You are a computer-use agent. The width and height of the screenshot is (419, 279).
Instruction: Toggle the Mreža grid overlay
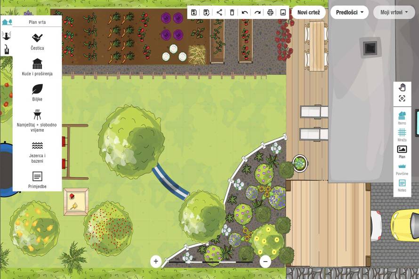[x=402, y=135]
